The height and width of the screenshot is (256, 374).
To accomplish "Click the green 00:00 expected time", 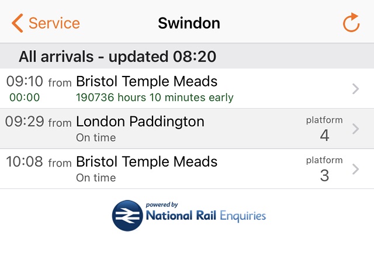I will point(25,98).
